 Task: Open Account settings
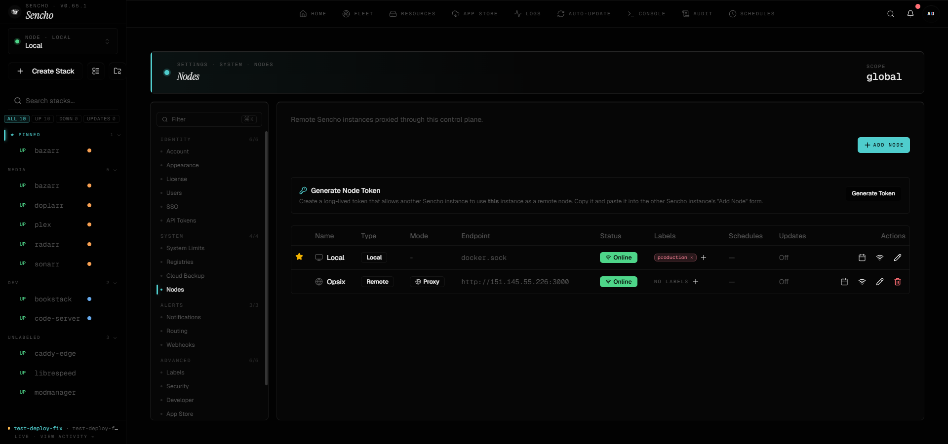coord(177,151)
